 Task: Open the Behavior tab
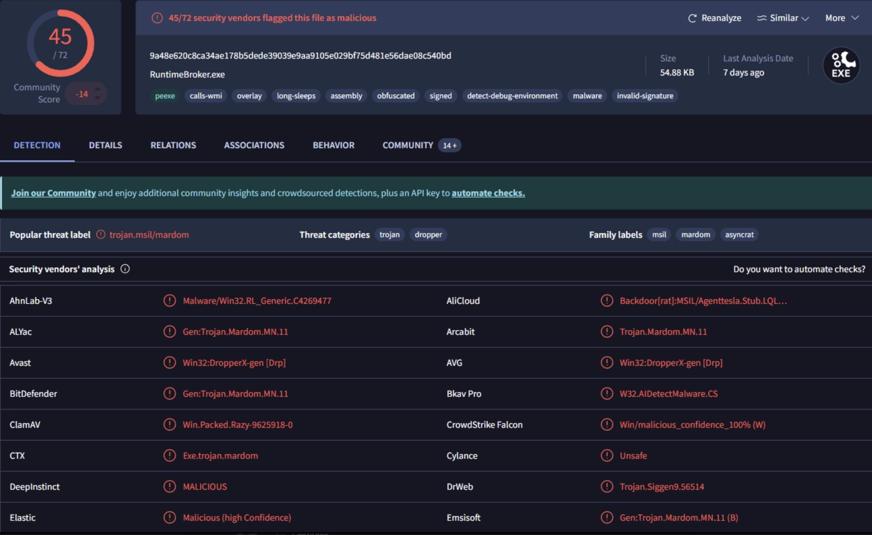[334, 145]
